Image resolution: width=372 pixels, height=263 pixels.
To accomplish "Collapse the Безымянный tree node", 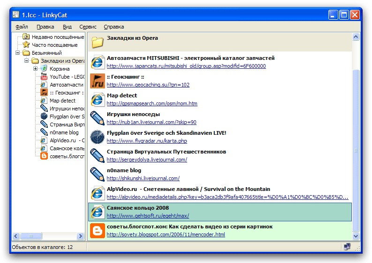I will click(17, 52).
